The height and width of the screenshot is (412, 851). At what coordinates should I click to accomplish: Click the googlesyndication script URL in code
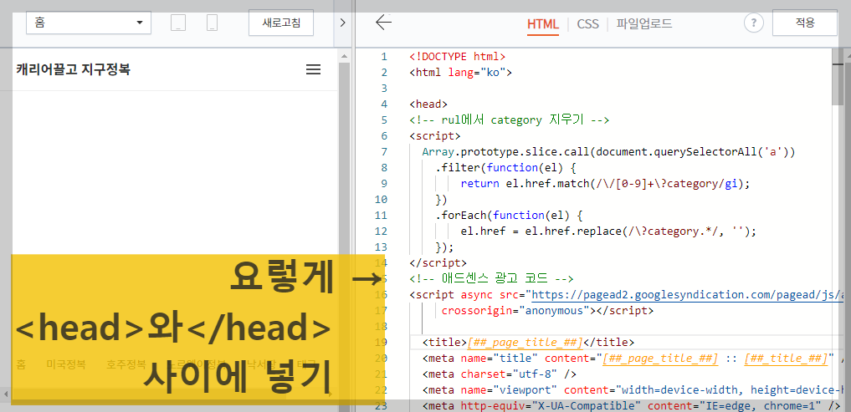coord(686,295)
